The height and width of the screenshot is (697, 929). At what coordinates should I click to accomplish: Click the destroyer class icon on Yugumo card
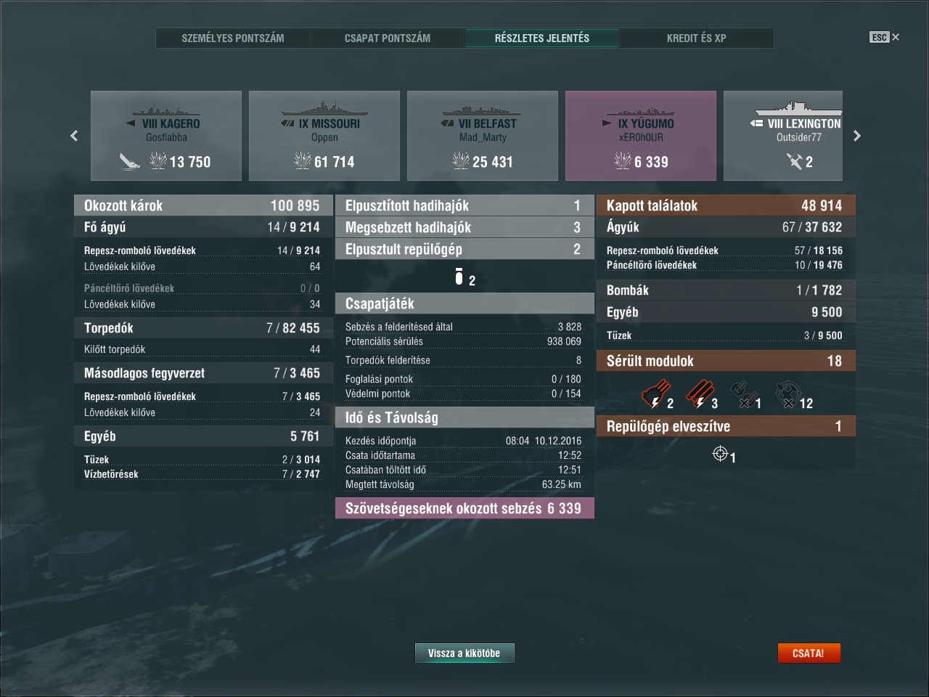click(607, 123)
